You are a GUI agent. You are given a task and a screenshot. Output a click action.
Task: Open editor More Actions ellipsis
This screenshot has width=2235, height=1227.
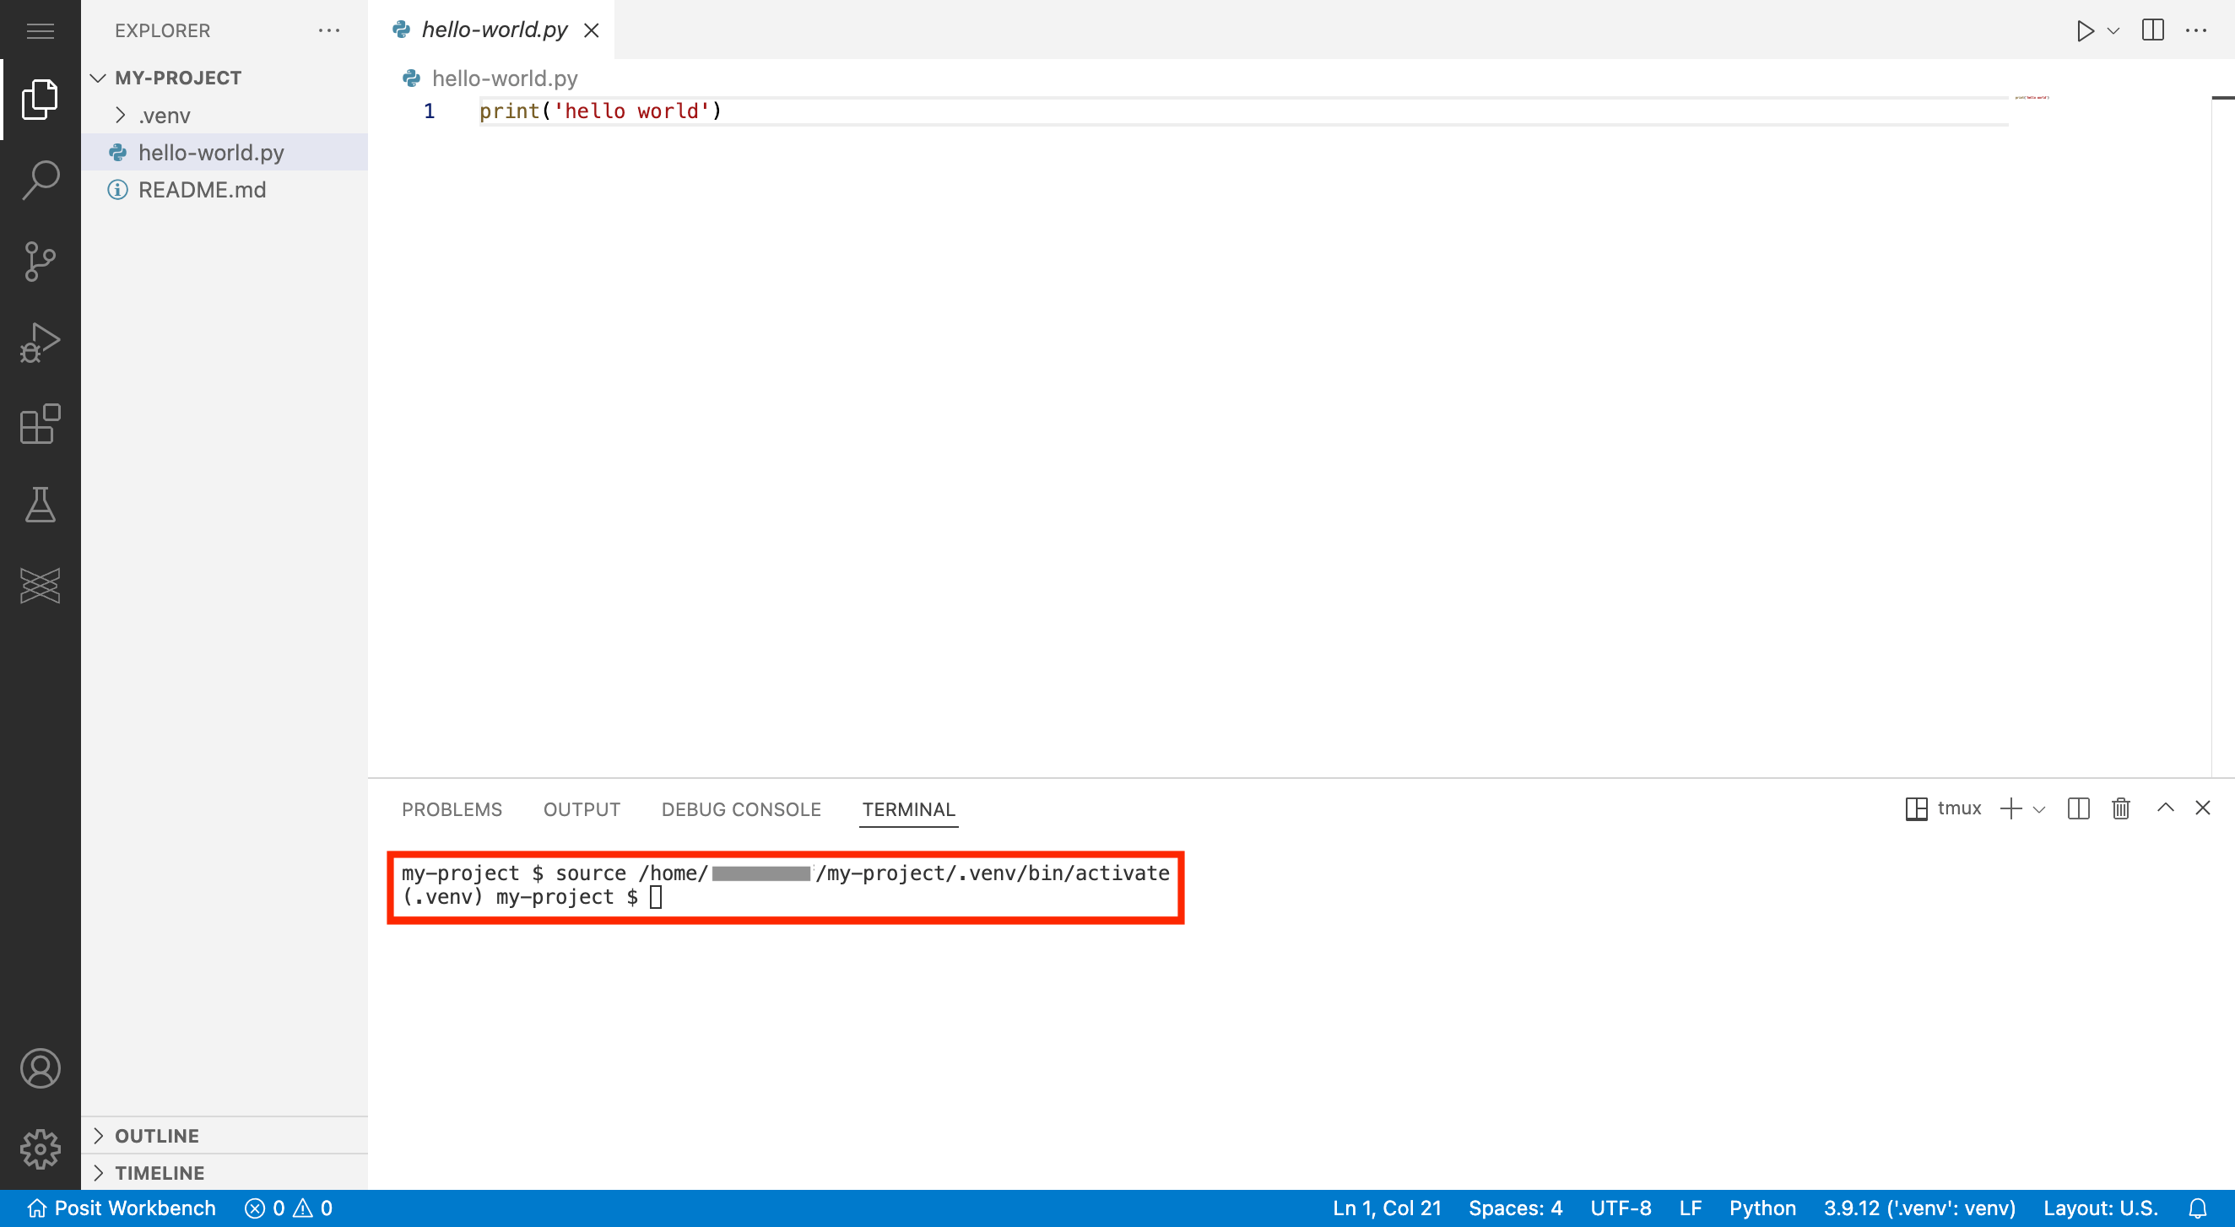coord(2196,30)
